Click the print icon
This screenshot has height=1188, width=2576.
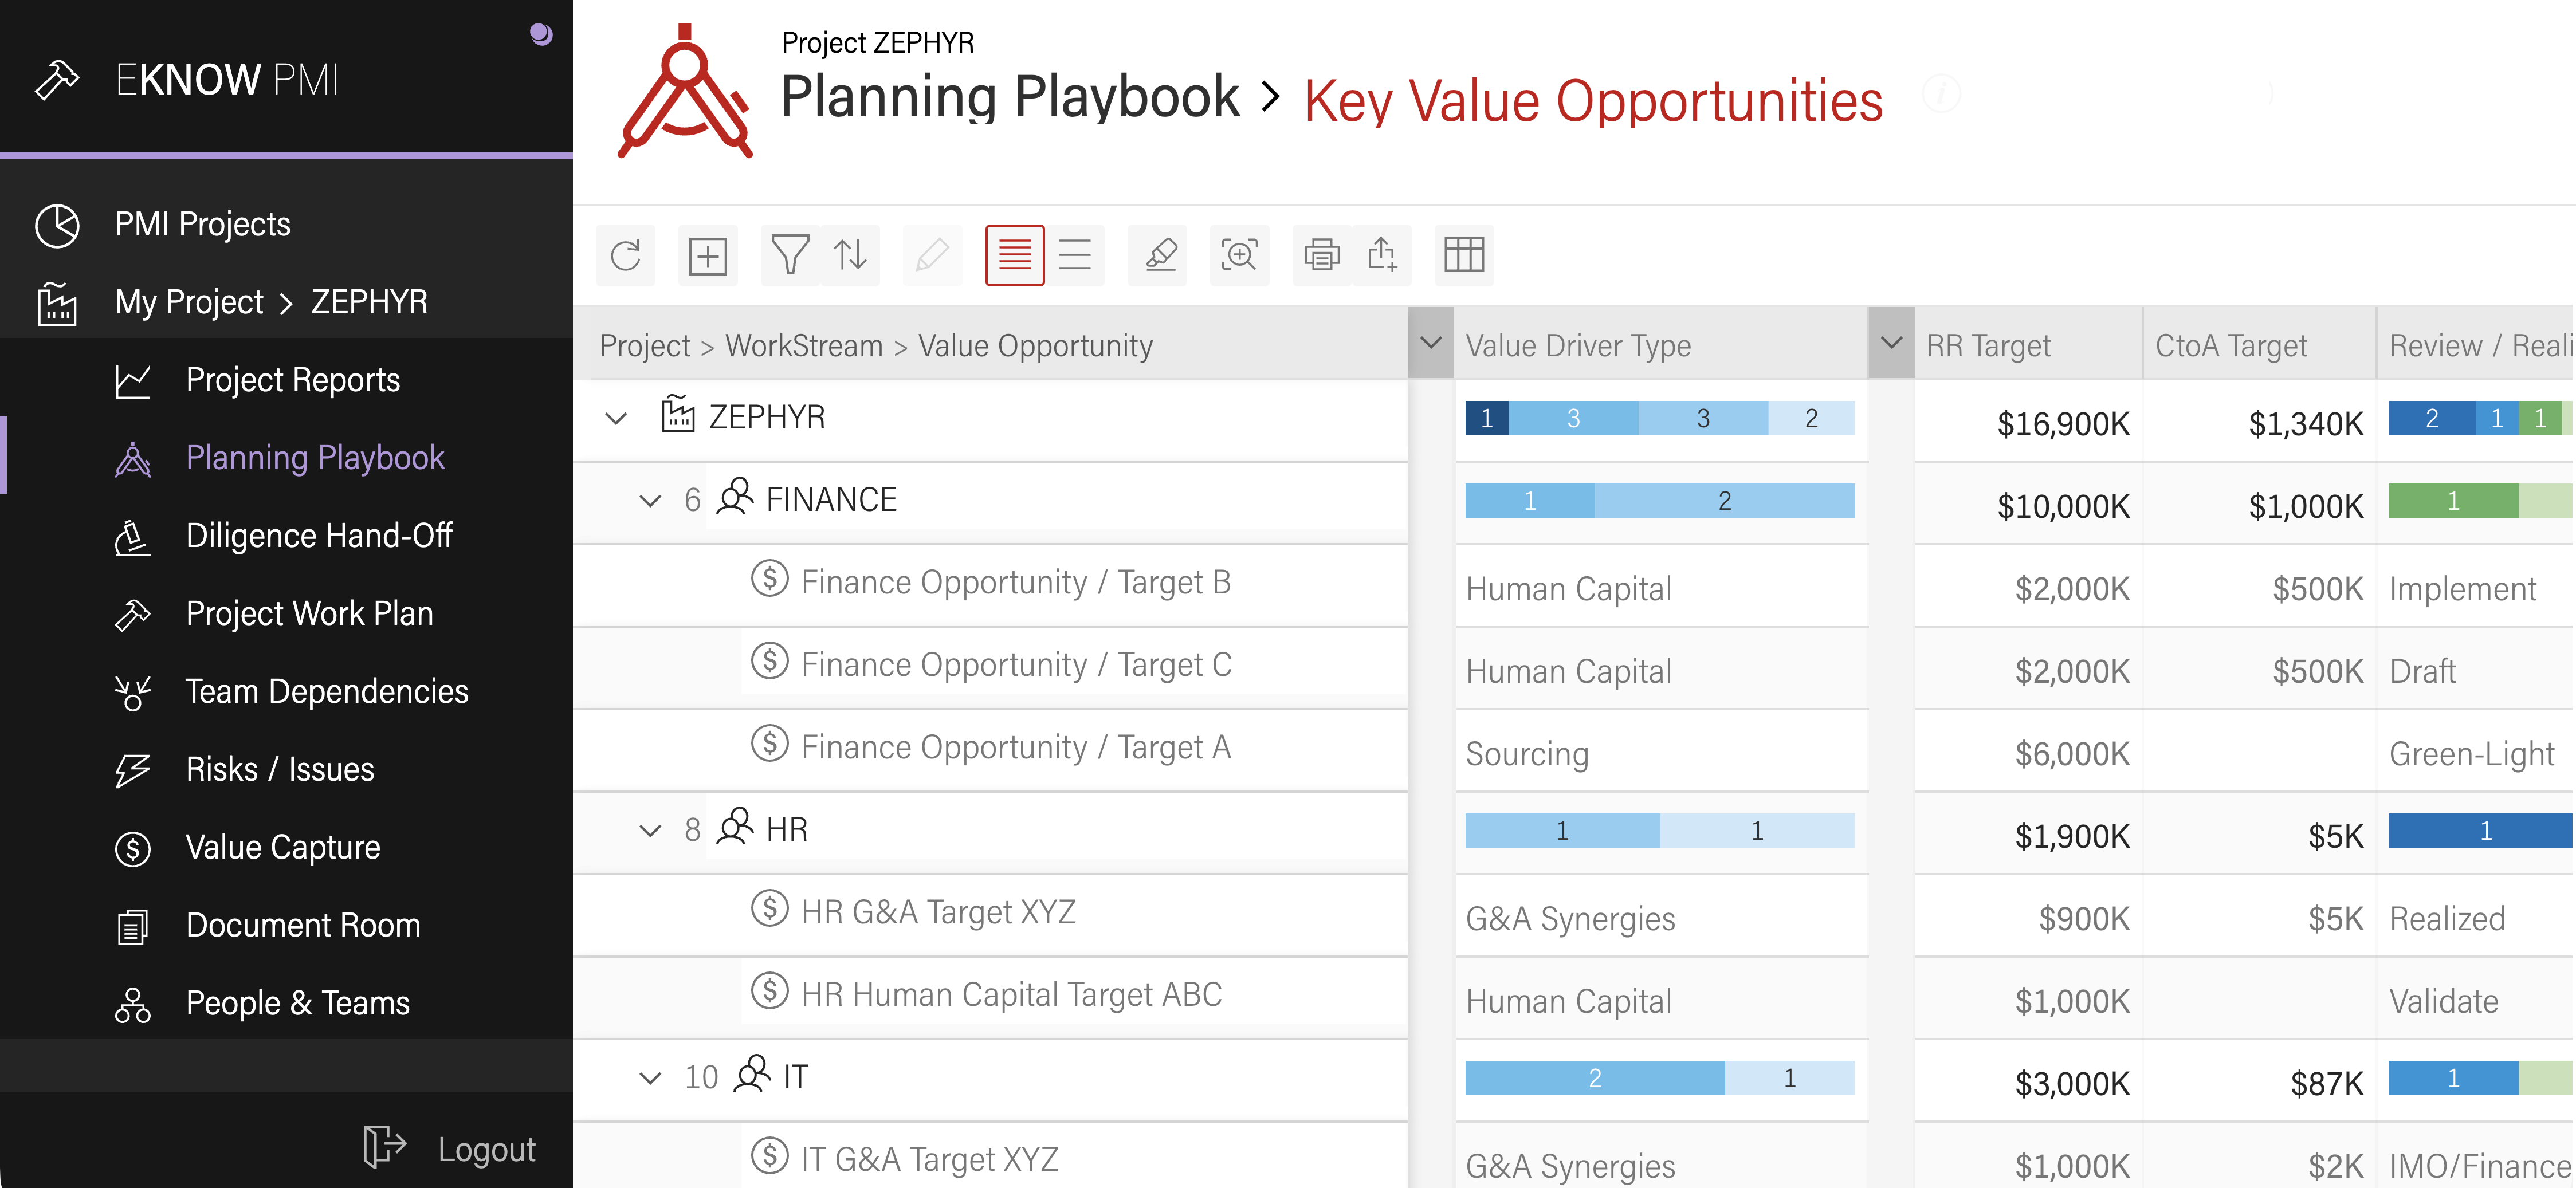pos(1321,255)
